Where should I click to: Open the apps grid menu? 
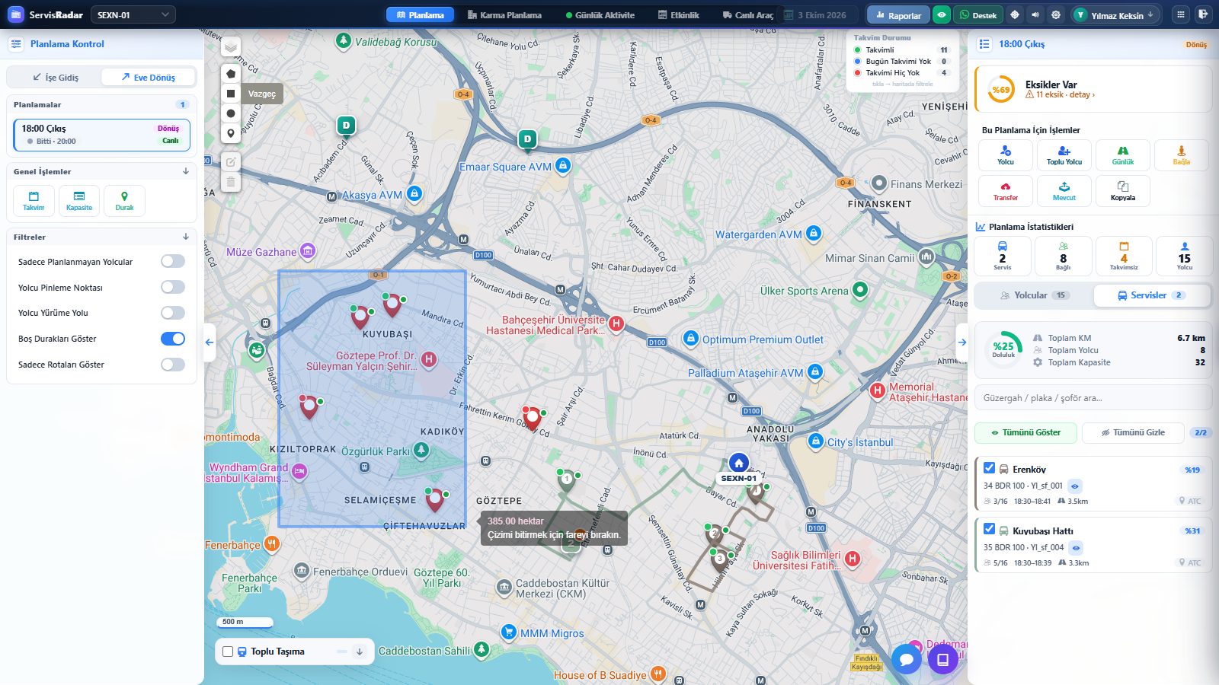pos(1181,14)
